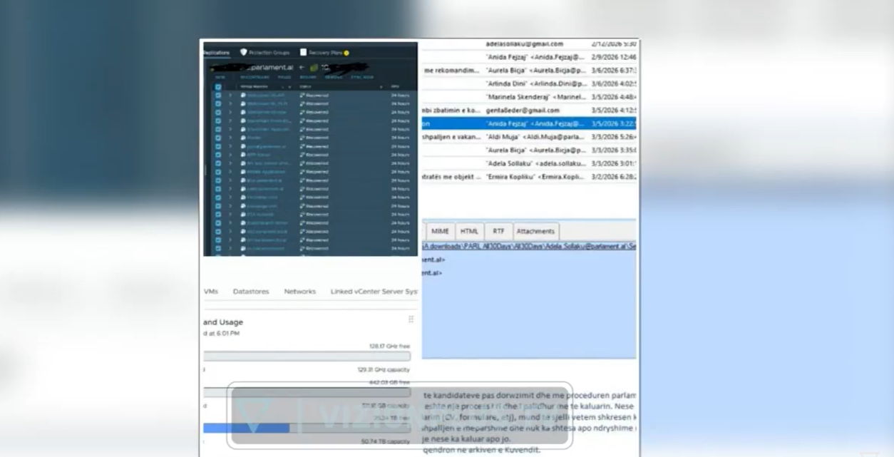Expand the first virtual machine row chevron
This screenshot has width=894, height=457.
(x=230, y=95)
